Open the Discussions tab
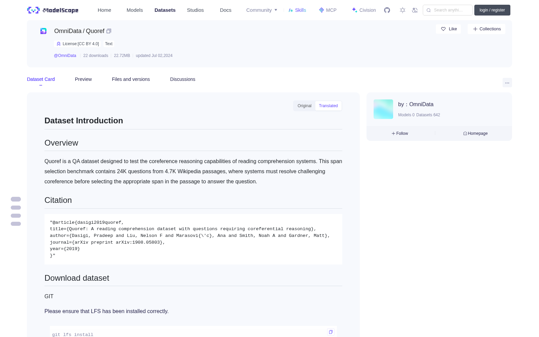This screenshot has width=539, height=337. [x=183, y=79]
